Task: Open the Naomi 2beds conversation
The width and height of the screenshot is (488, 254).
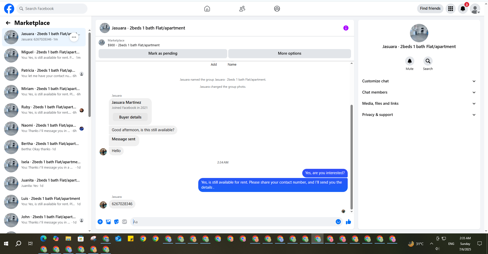Action: pos(44,128)
